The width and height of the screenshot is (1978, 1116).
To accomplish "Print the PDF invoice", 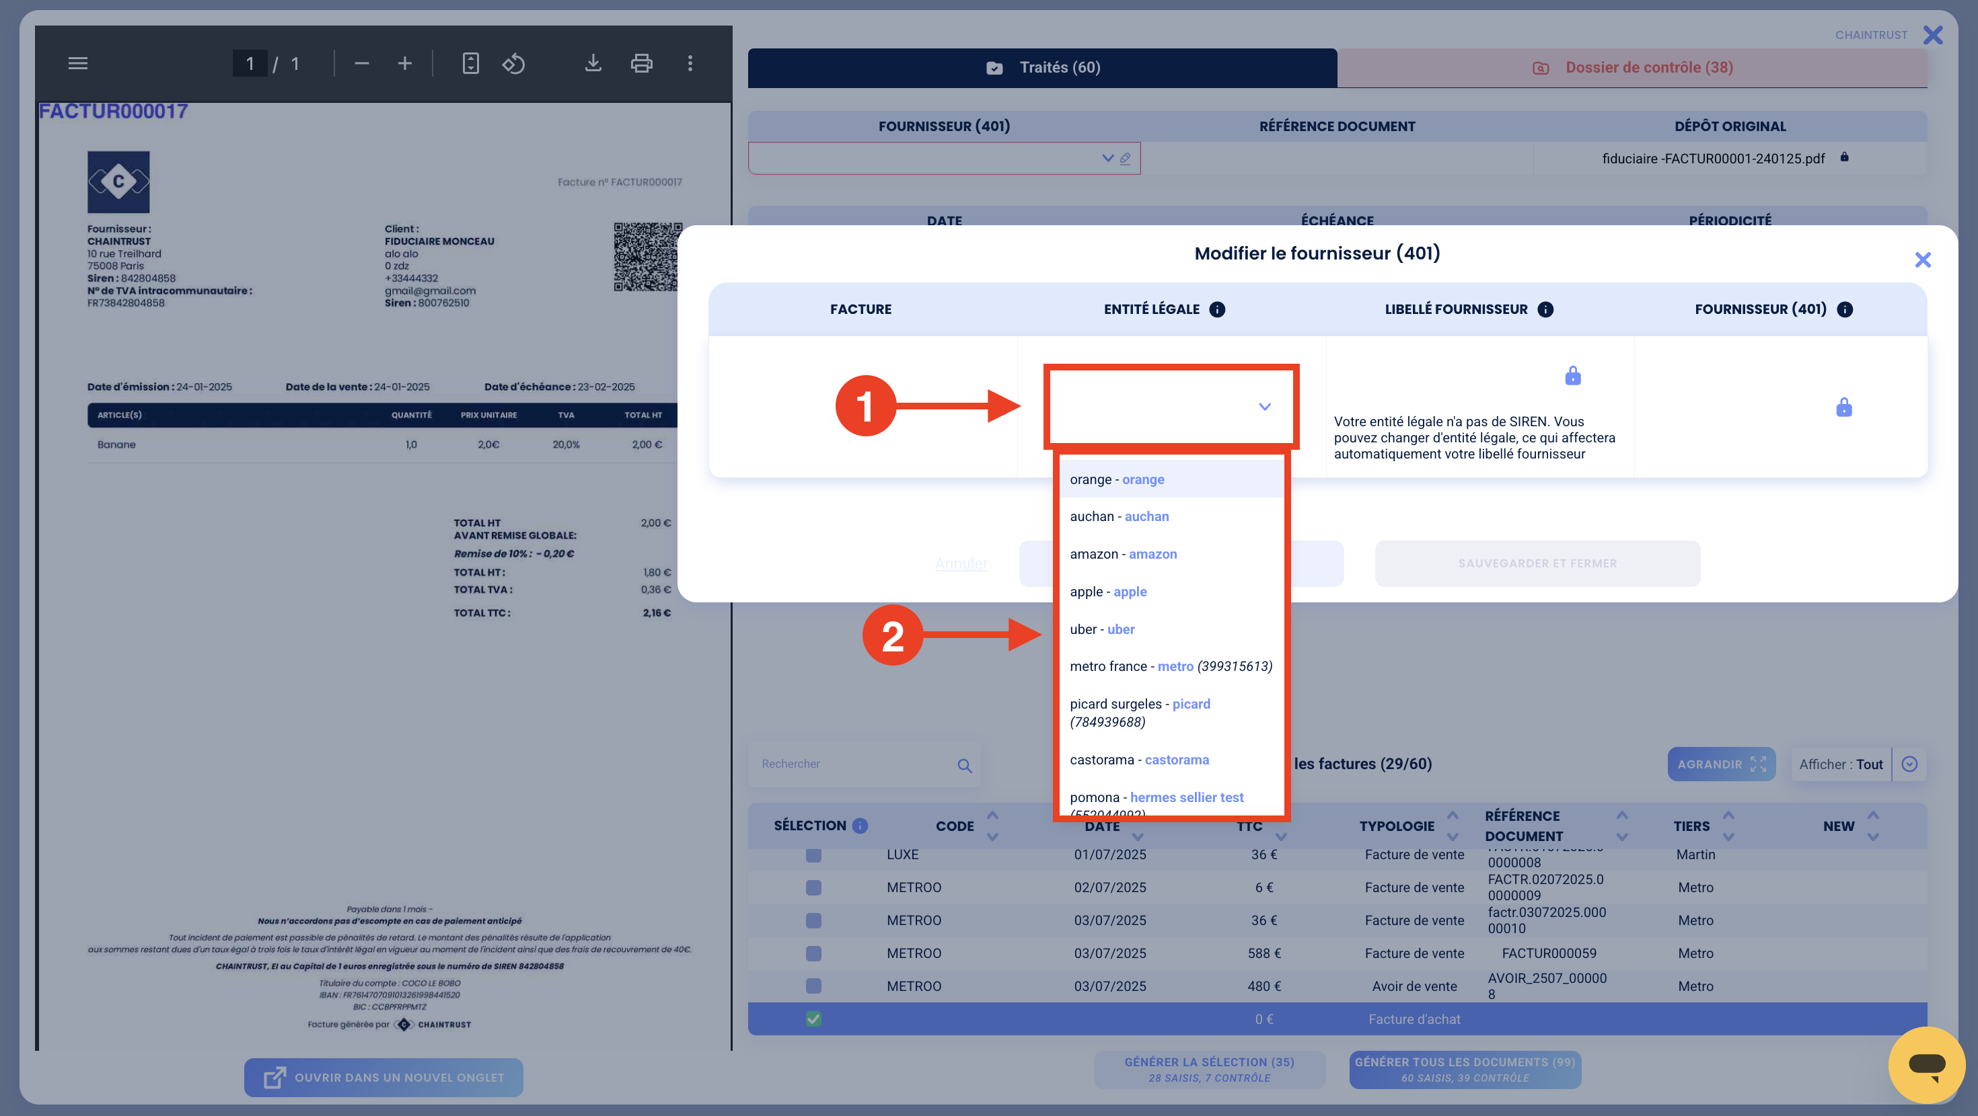I will (x=641, y=64).
